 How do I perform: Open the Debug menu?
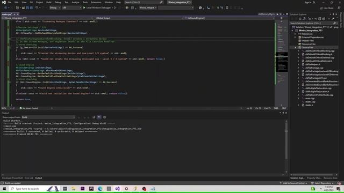58,2
